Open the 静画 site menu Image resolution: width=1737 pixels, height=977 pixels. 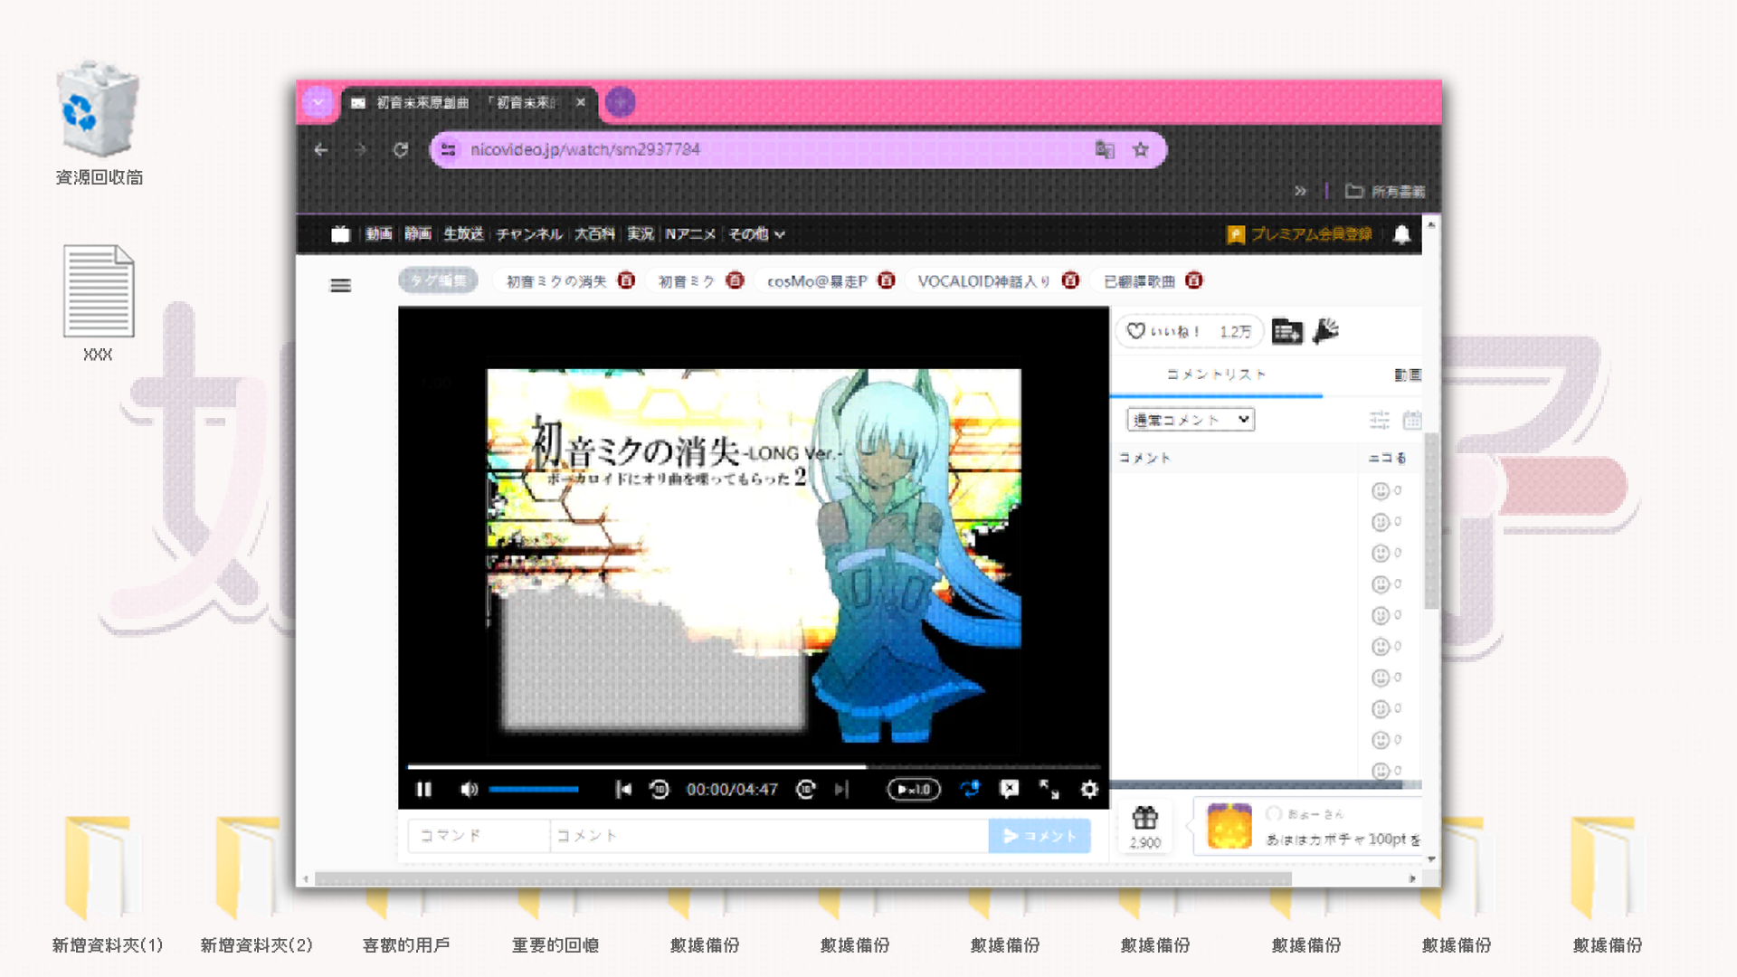pyautogui.click(x=418, y=234)
